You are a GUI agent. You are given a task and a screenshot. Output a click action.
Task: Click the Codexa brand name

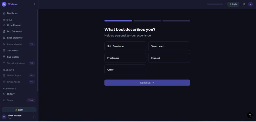13,4
